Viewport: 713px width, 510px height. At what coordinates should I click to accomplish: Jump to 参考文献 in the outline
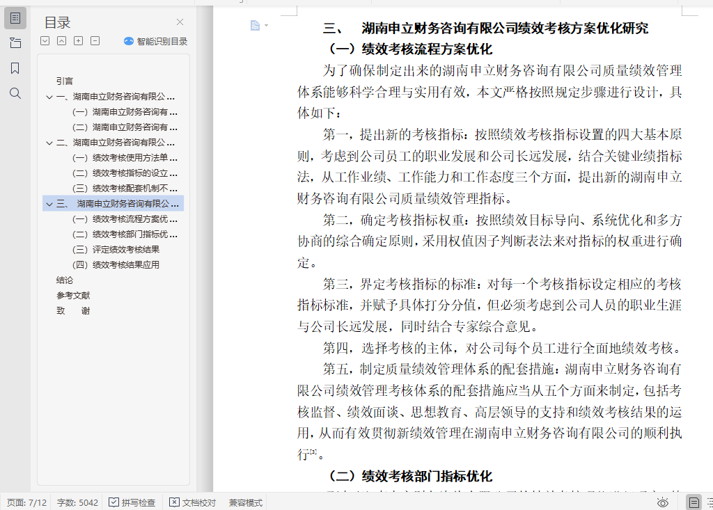point(73,296)
